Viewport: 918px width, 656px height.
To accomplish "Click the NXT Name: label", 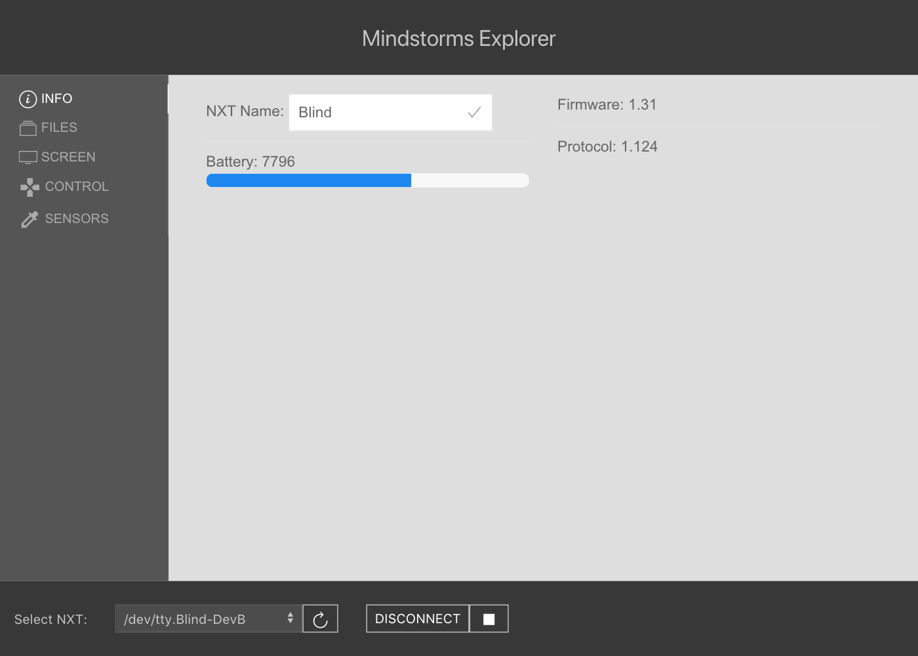I will pos(245,111).
